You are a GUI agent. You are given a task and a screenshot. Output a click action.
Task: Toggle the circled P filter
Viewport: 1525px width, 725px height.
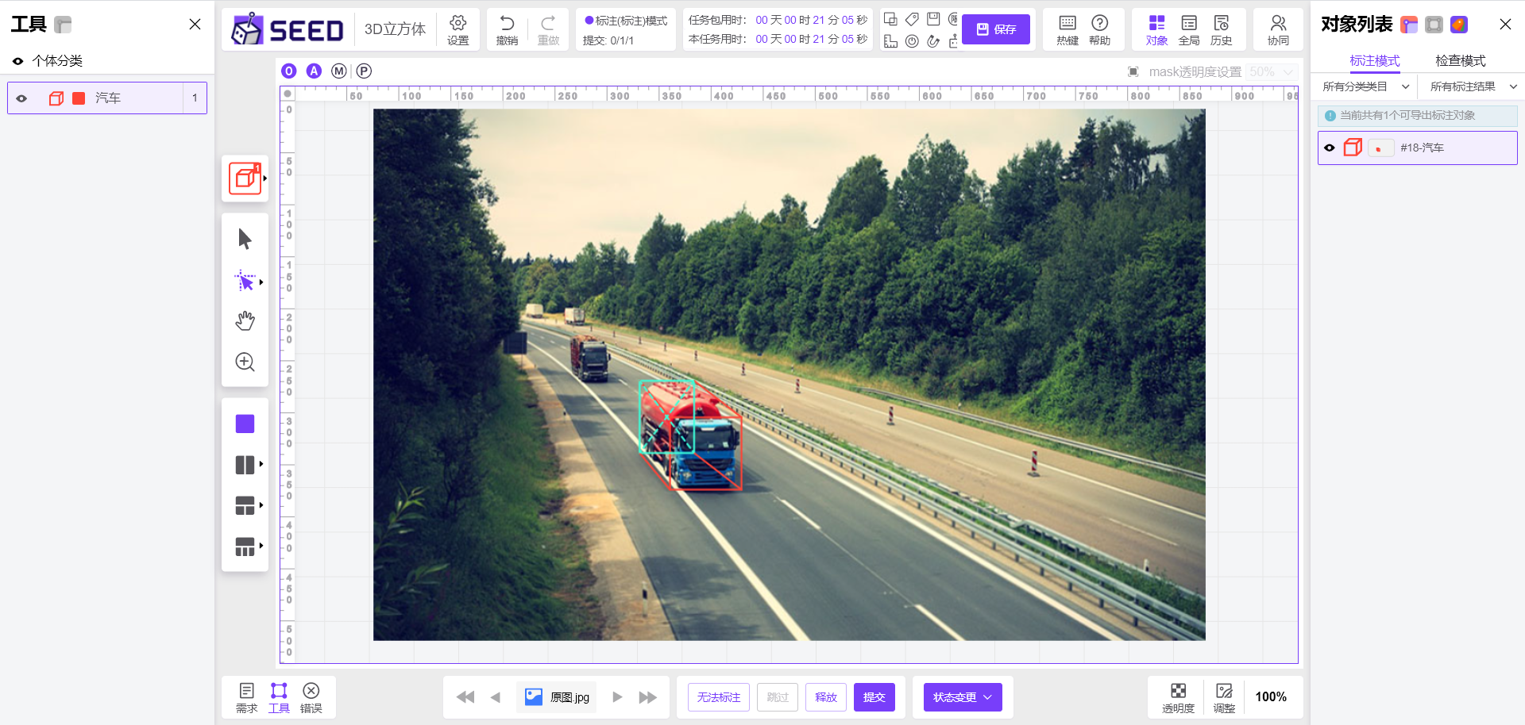(x=364, y=71)
